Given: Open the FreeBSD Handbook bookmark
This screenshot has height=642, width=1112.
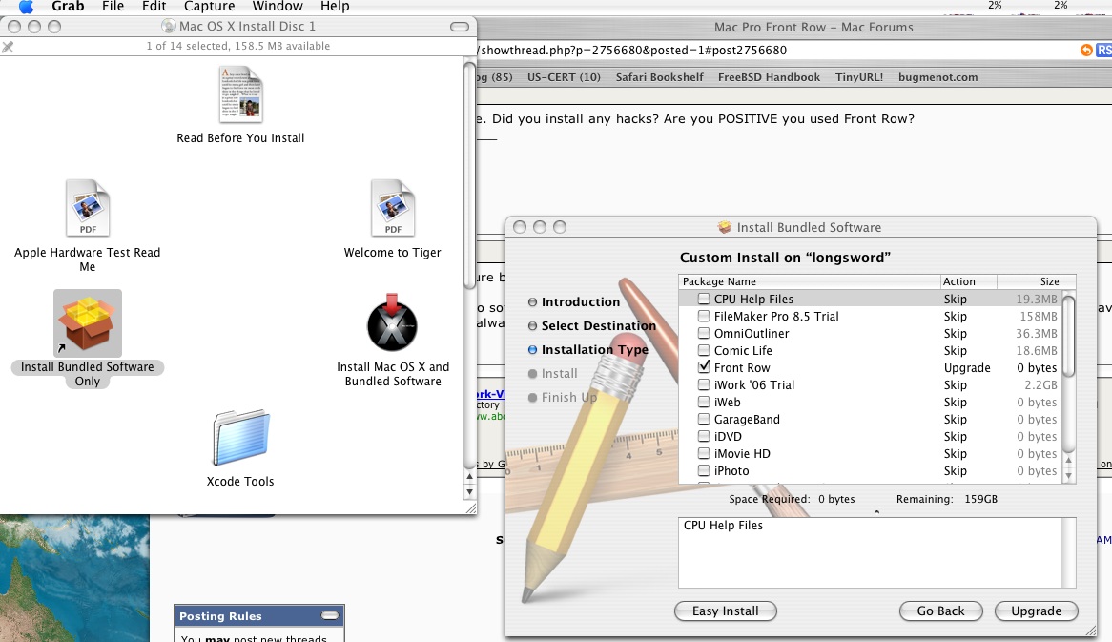Looking at the screenshot, I should [x=769, y=77].
